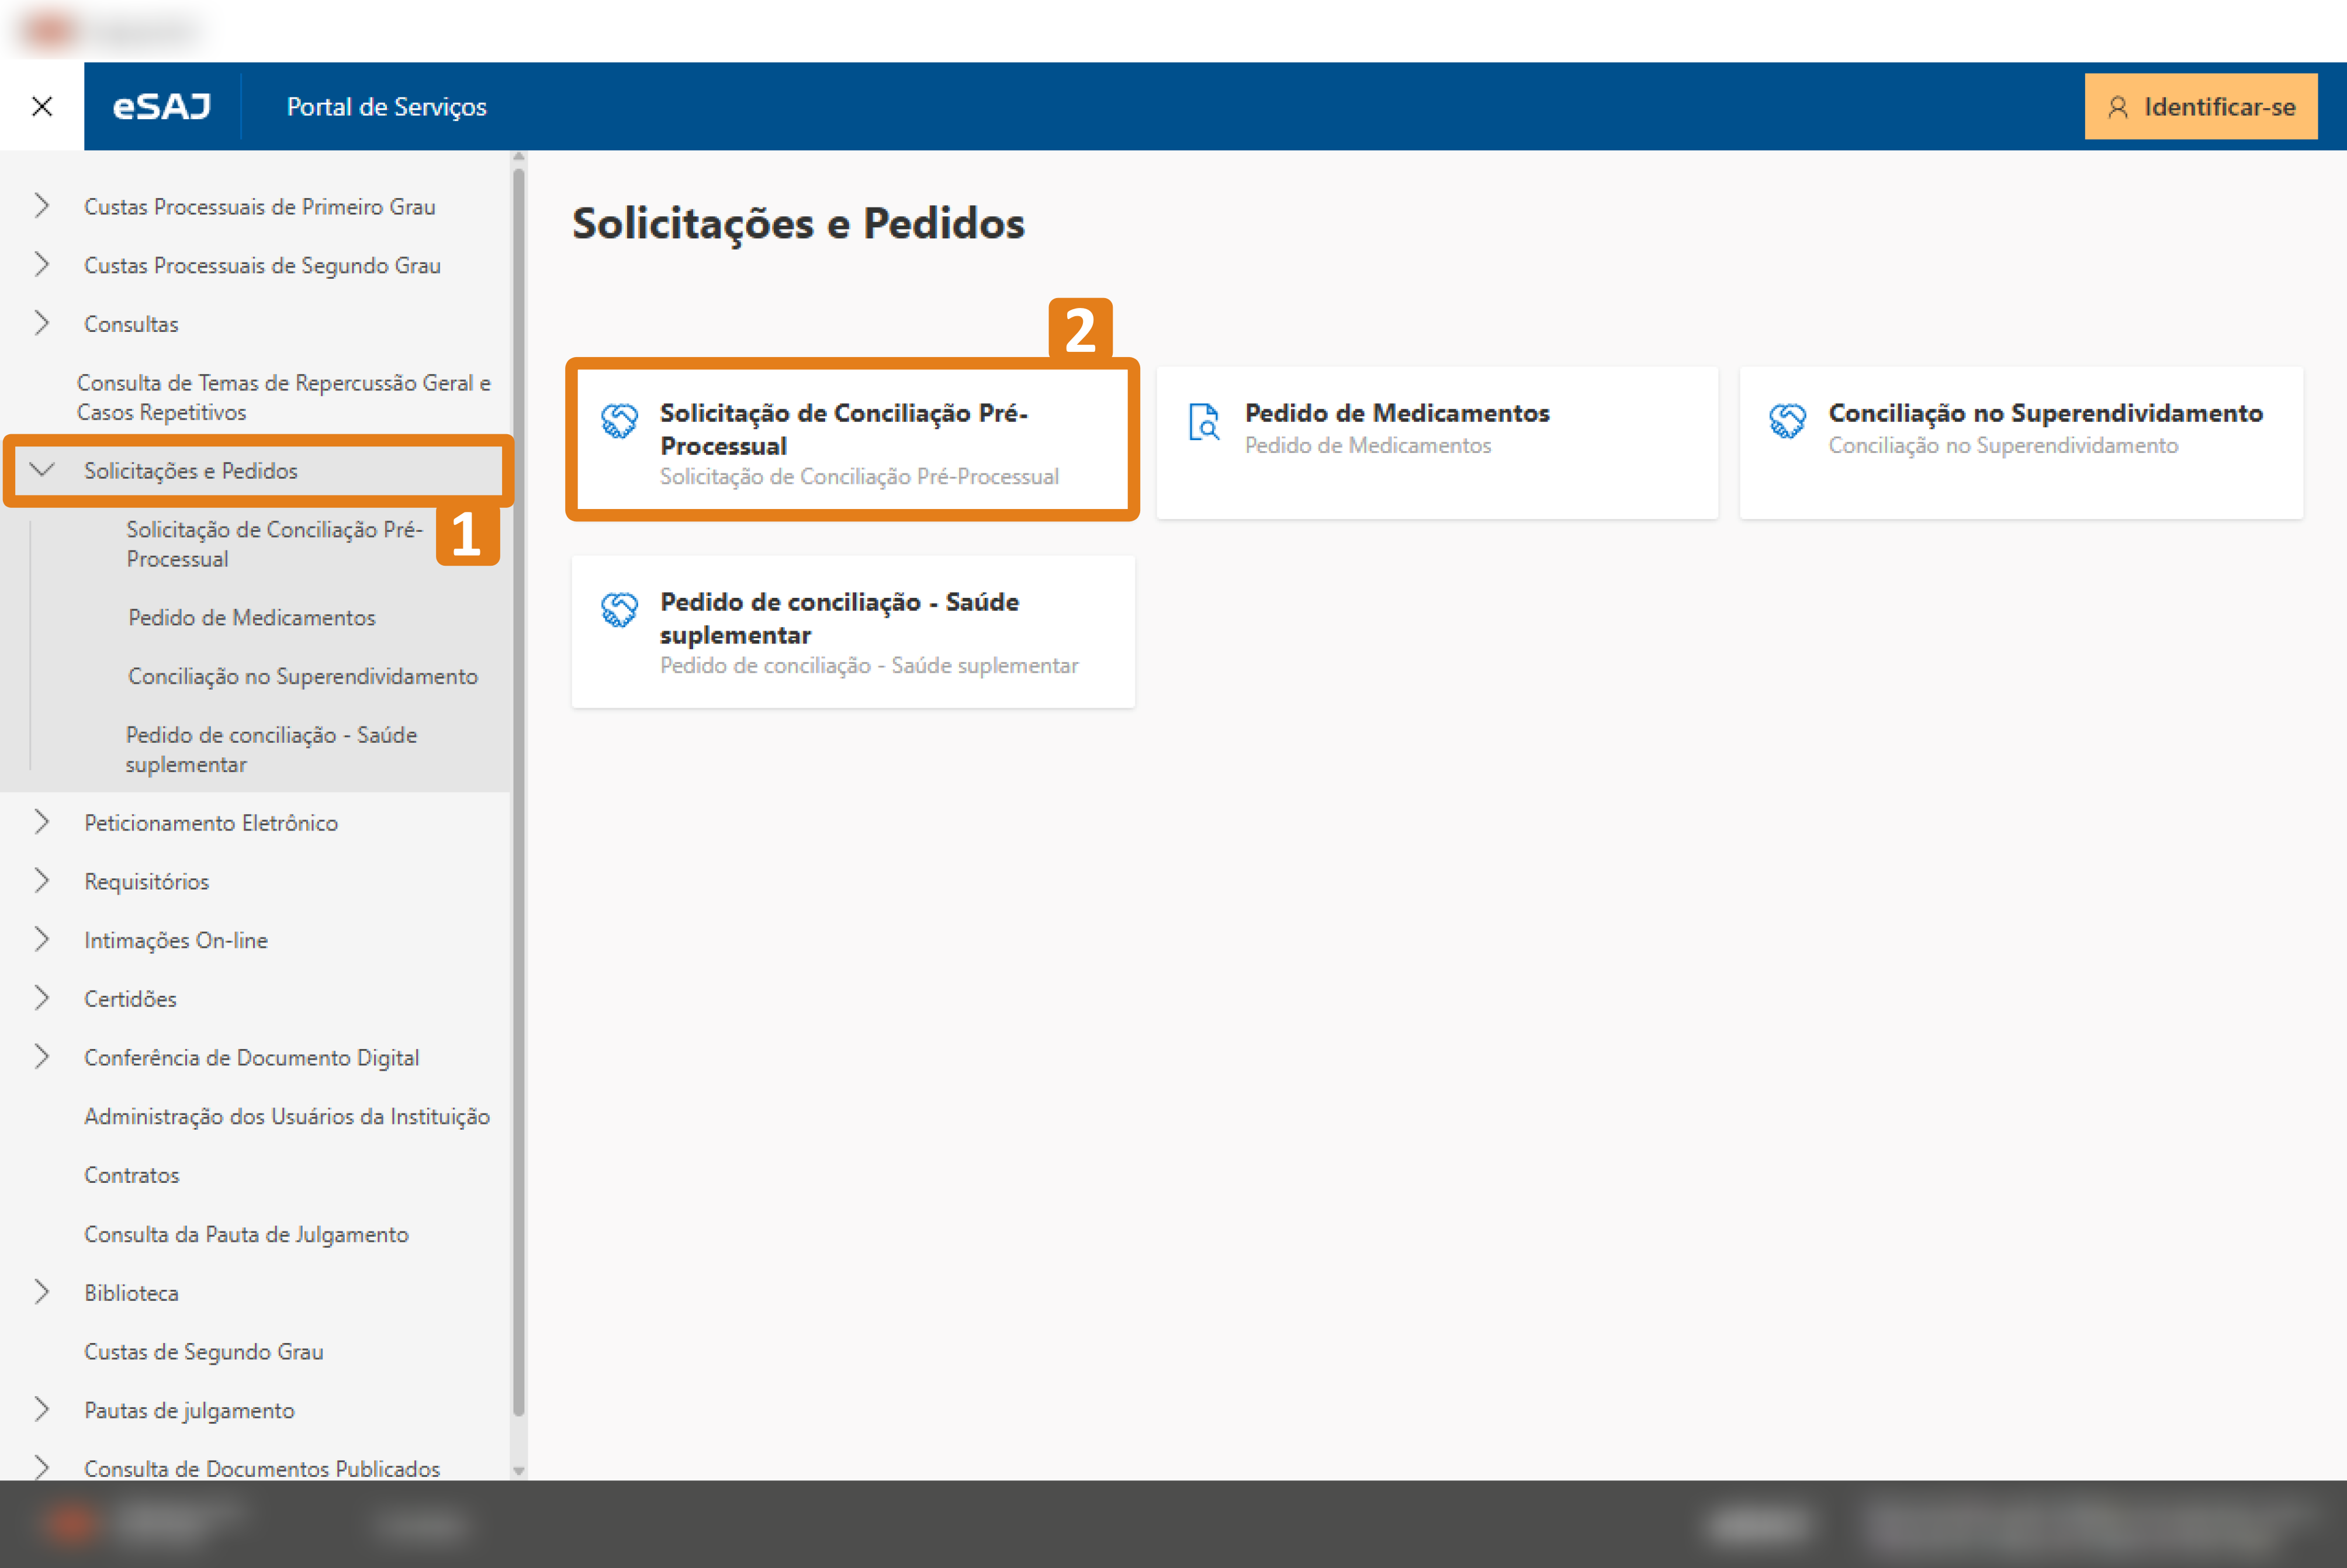Click the scrollbar down arrow in sidebar
Screen dimensions: 2347x1568
click(518, 1470)
